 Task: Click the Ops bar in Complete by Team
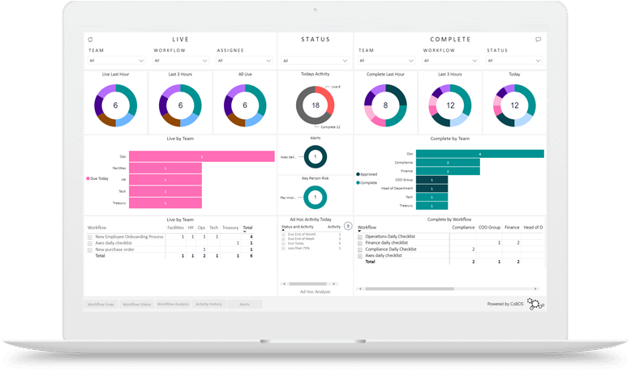coord(479,154)
